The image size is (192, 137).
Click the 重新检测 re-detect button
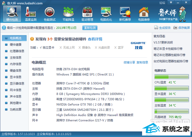(x=90, y=28)
